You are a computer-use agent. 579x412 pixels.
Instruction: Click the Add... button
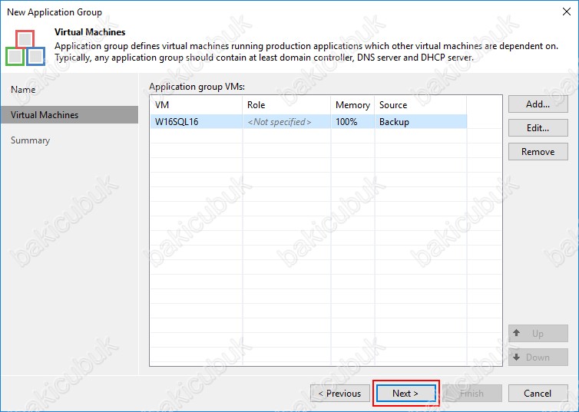click(538, 104)
